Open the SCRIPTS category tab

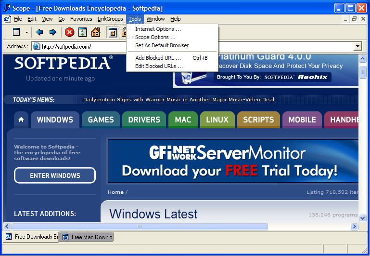click(259, 120)
